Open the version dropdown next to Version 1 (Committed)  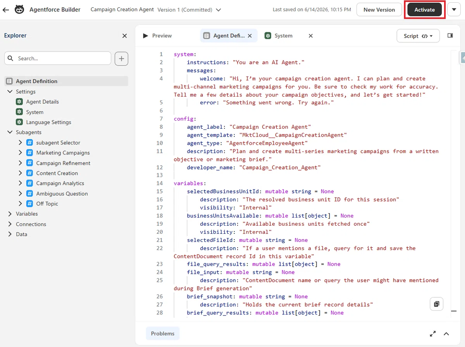tap(219, 10)
